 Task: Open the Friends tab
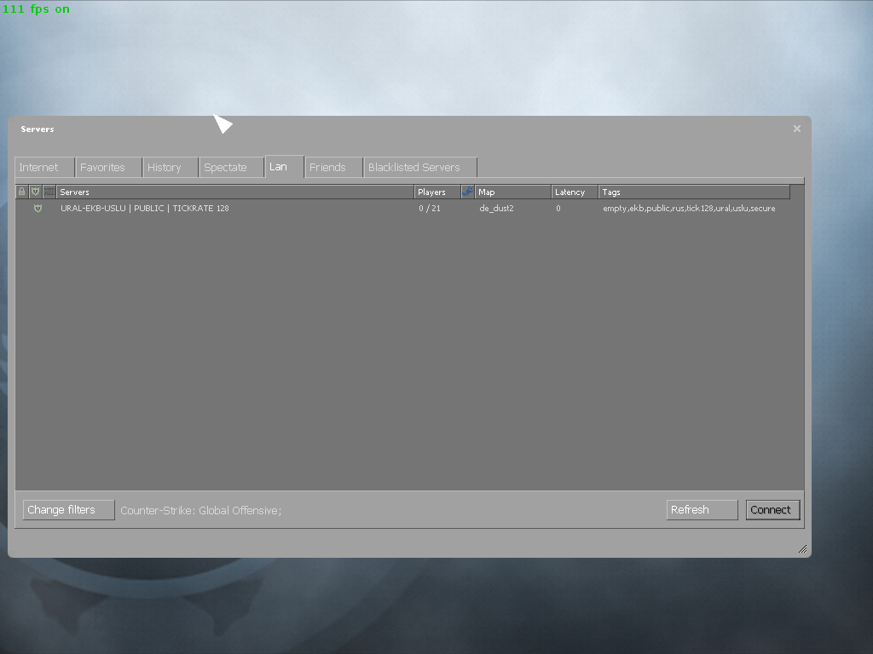pos(334,168)
